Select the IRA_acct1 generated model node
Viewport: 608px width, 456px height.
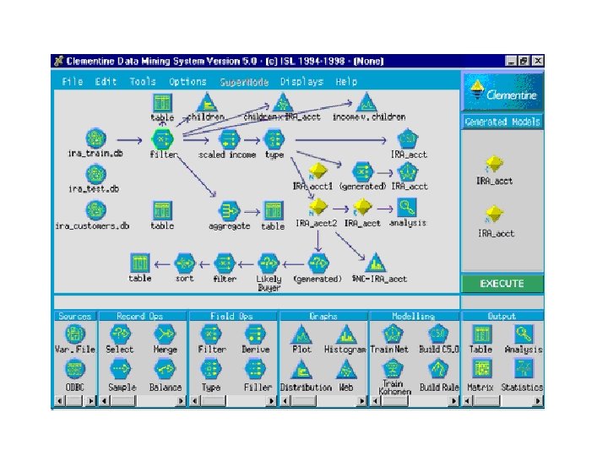click(318, 171)
